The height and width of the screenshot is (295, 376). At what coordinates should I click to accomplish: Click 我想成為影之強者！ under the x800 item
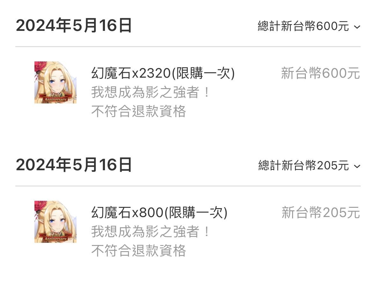(151, 232)
